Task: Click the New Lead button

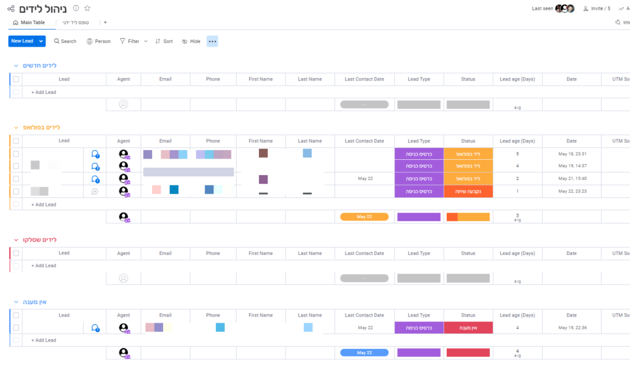Action: click(23, 41)
